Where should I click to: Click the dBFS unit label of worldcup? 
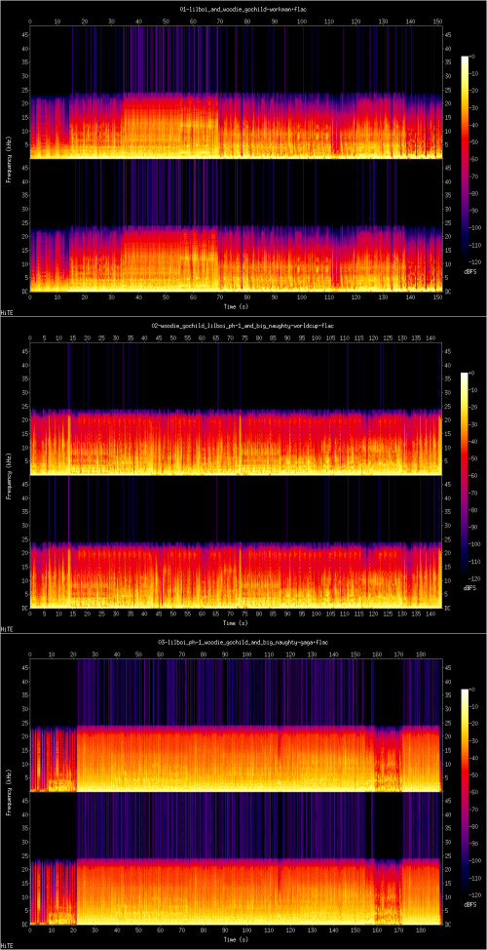470,588
